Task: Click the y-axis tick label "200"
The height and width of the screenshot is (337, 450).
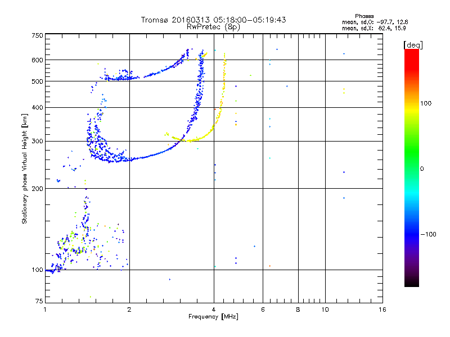Action: pyautogui.click(x=37, y=189)
